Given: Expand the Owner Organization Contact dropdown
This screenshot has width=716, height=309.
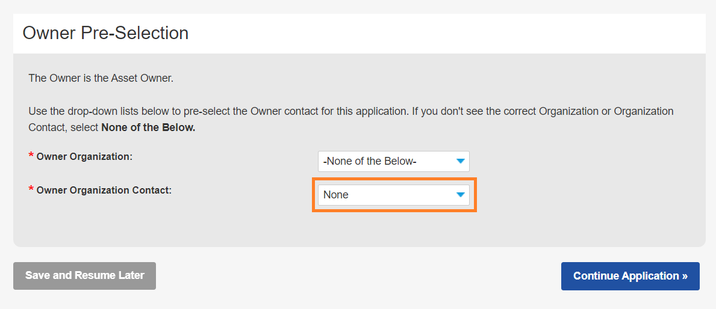Looking at the screenshot, I should (393, 195).
